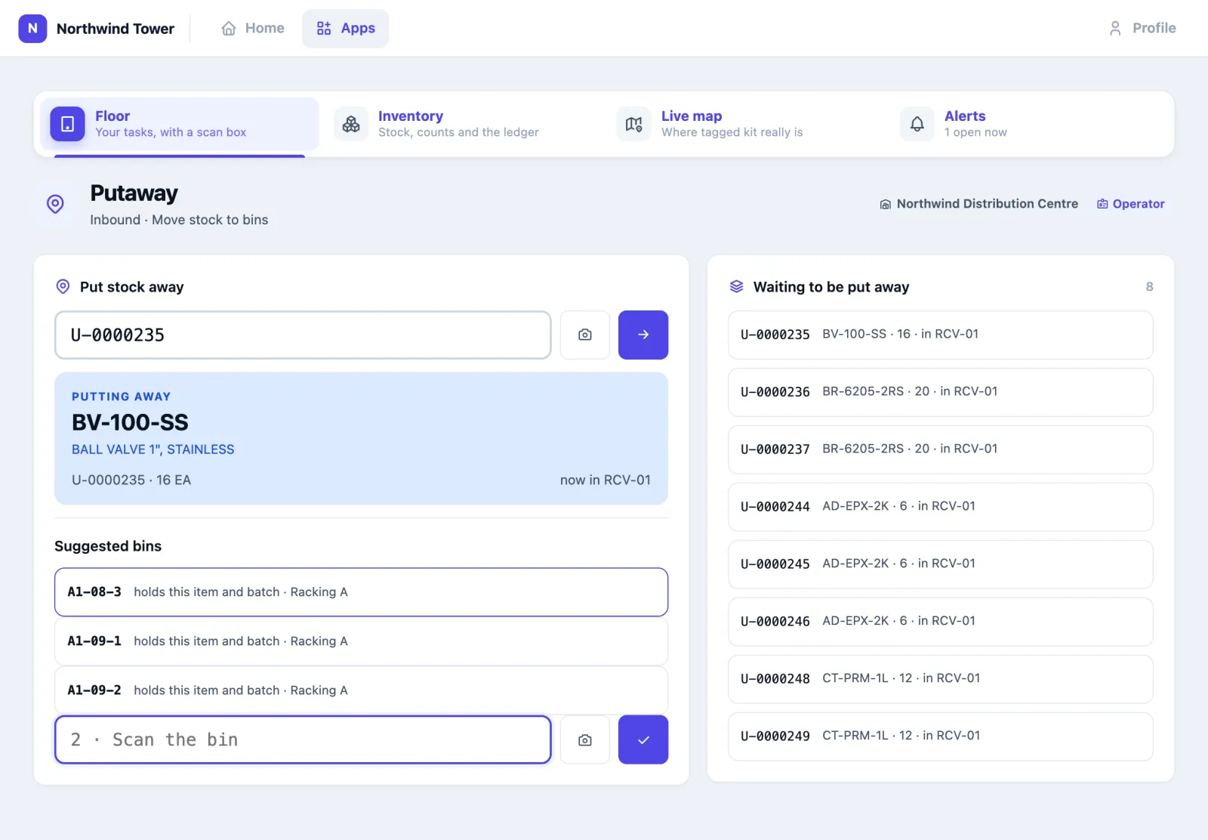Focus the unit scan field U-0000235
The height and width of the screenshot is (840, 1208).
point(303,335)
